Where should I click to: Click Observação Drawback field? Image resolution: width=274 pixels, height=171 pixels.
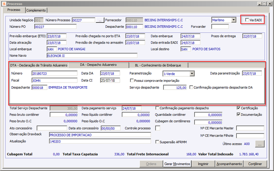pos(100,135)
